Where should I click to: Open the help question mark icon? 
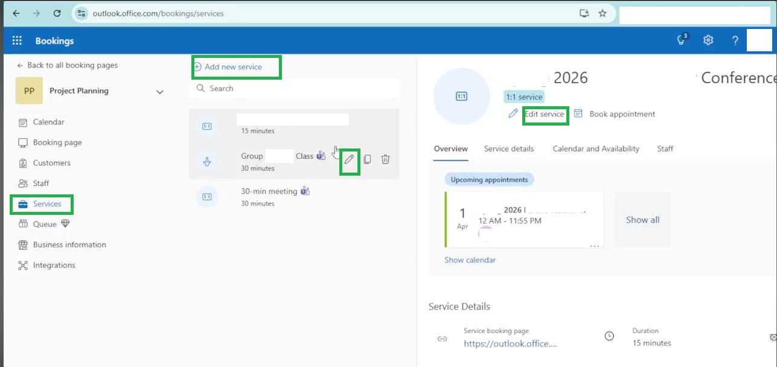(x=735, y=40)
